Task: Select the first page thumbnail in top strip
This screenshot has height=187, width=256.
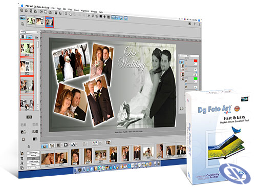Action: tap(31, 21)
